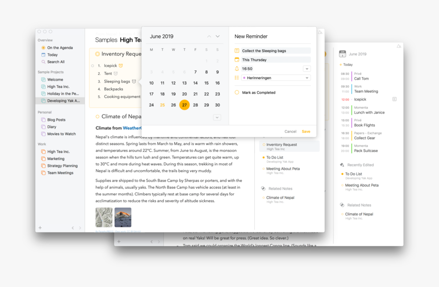
Task: Select June 27 in the calendar
Action: click(184, 105)
